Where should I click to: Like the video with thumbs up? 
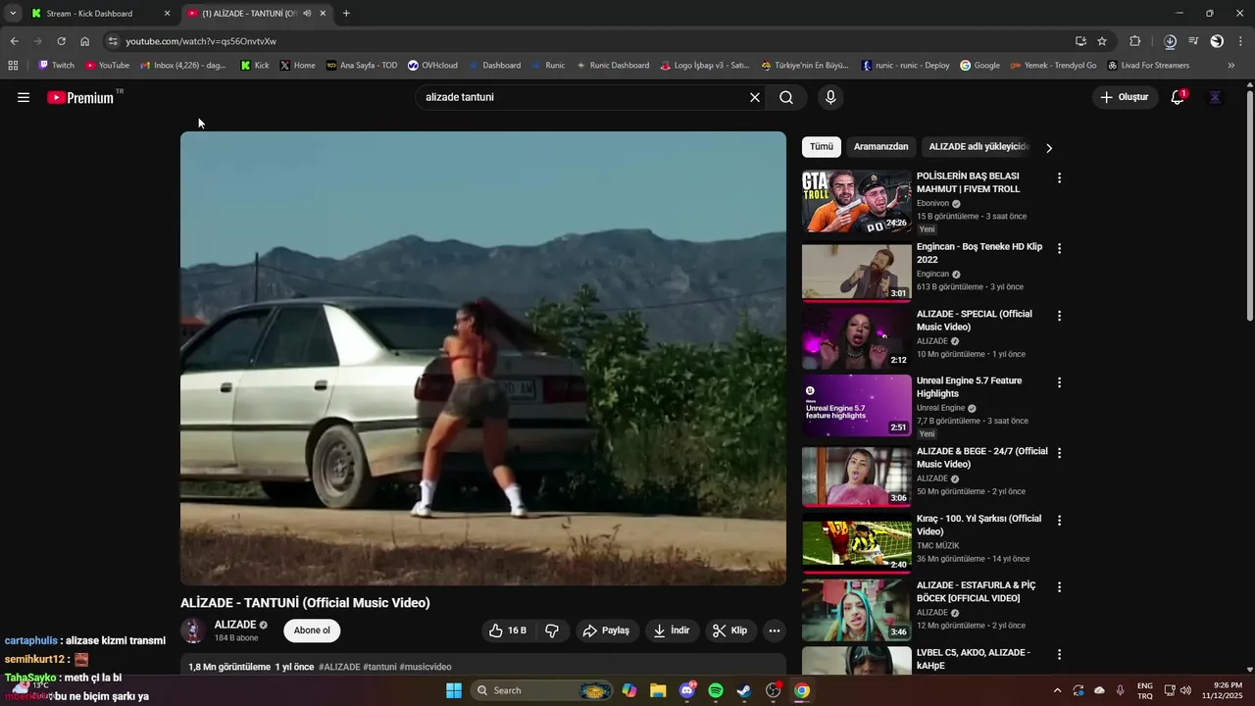(508, 630)
